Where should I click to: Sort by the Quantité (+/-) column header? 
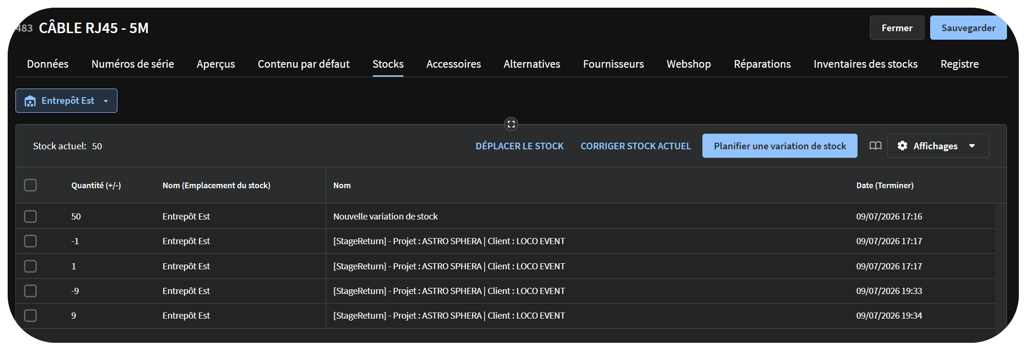tap(96, 185)
